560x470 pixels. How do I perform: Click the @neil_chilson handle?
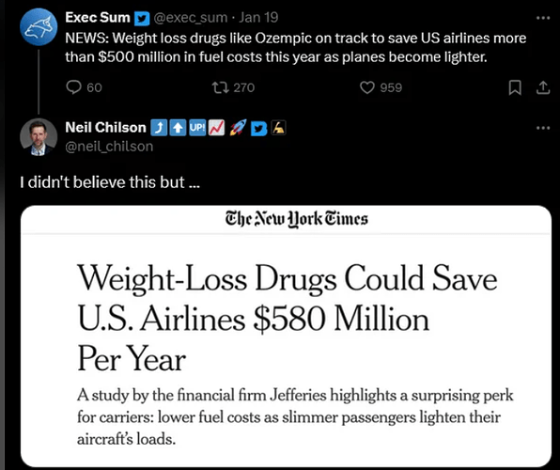pos(109,147)
